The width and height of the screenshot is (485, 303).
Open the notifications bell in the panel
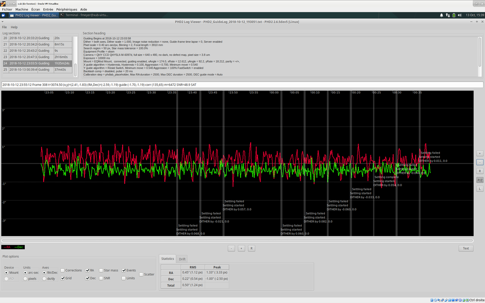441,15
